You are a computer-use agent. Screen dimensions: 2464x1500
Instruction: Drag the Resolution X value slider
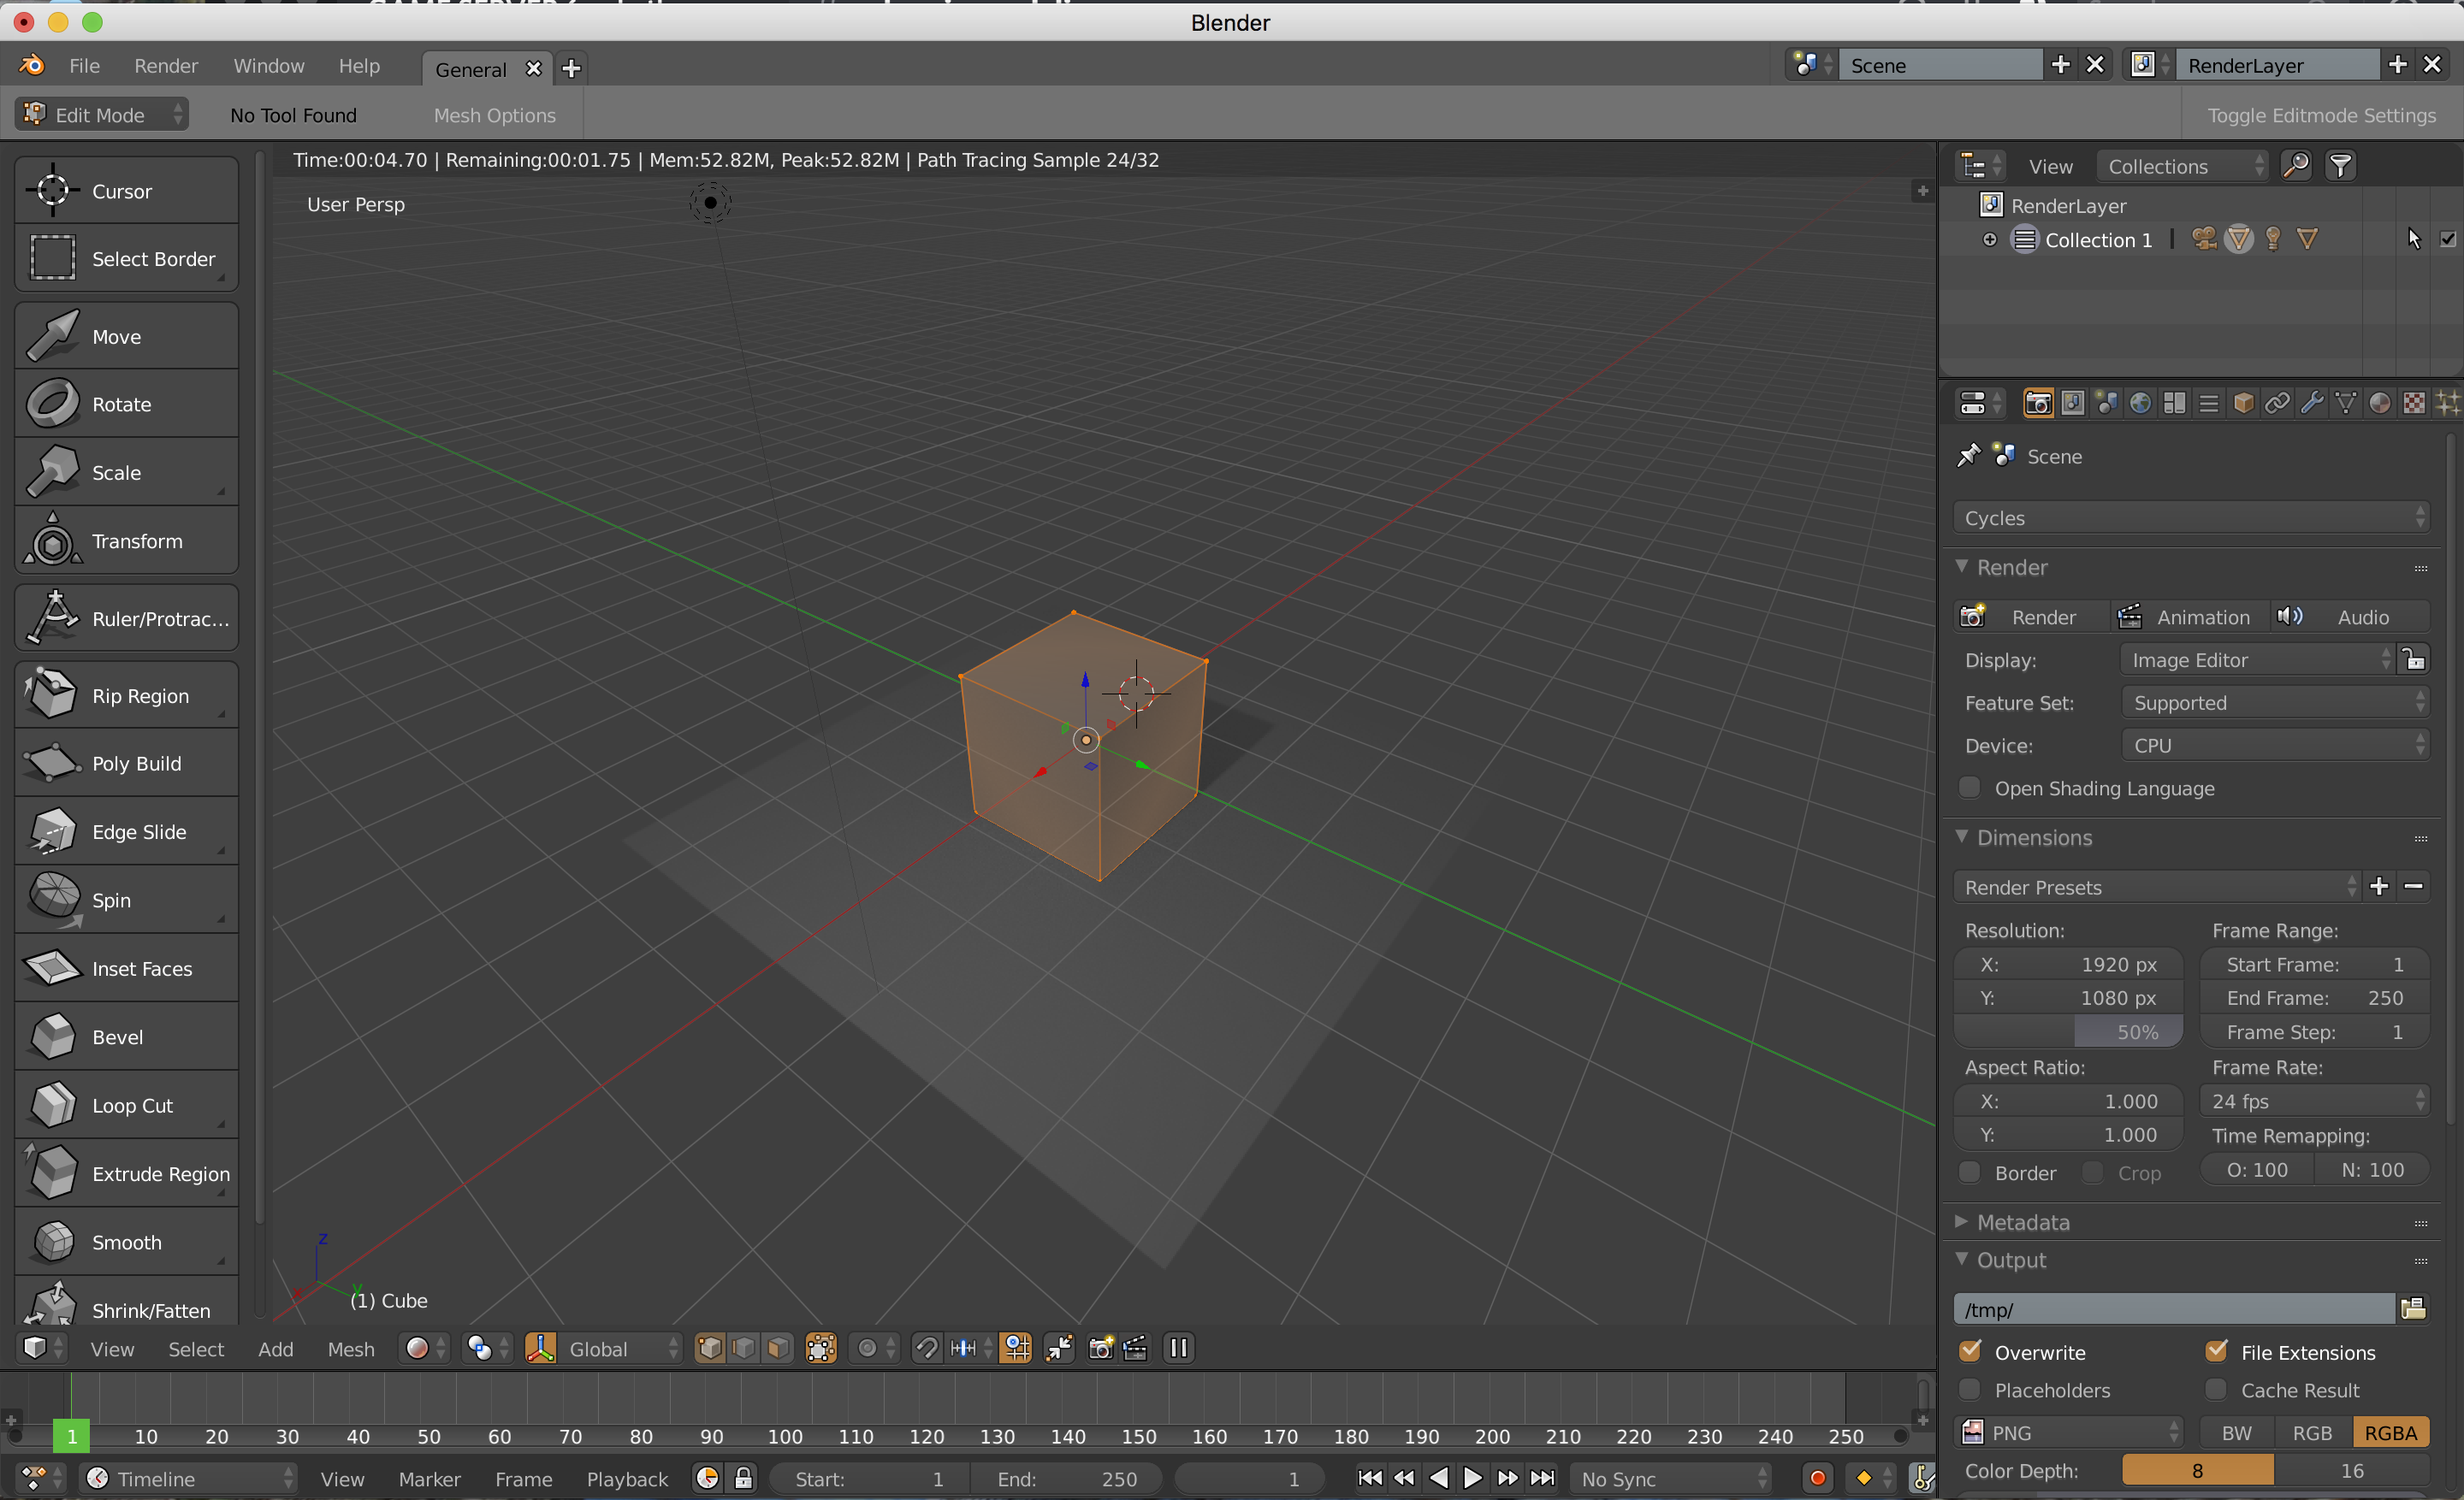click(x=2068, y=962)
